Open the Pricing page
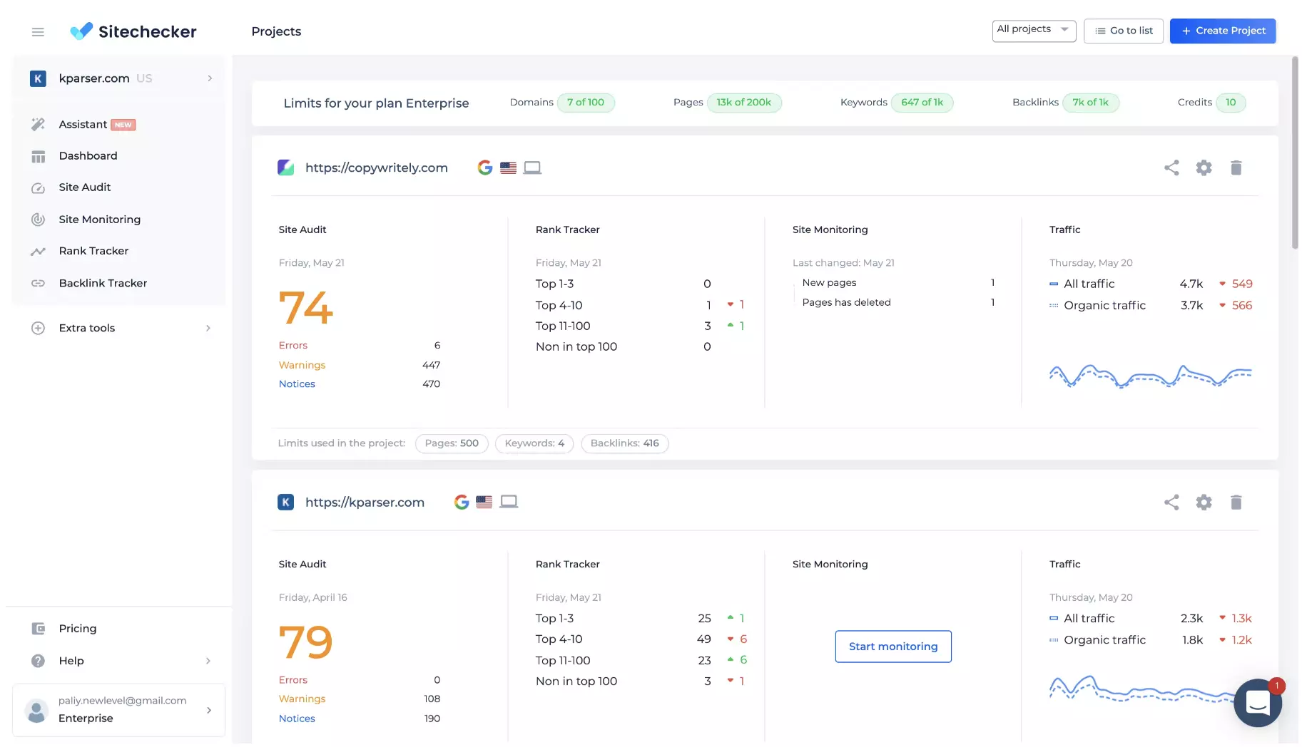 click(77, 629)
